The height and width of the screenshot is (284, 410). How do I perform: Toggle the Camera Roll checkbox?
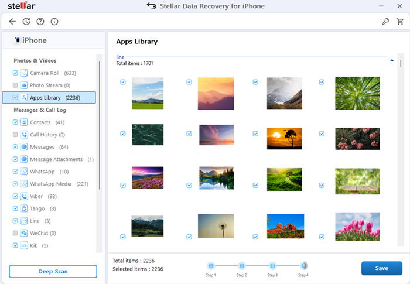click(x=15, y=73)
